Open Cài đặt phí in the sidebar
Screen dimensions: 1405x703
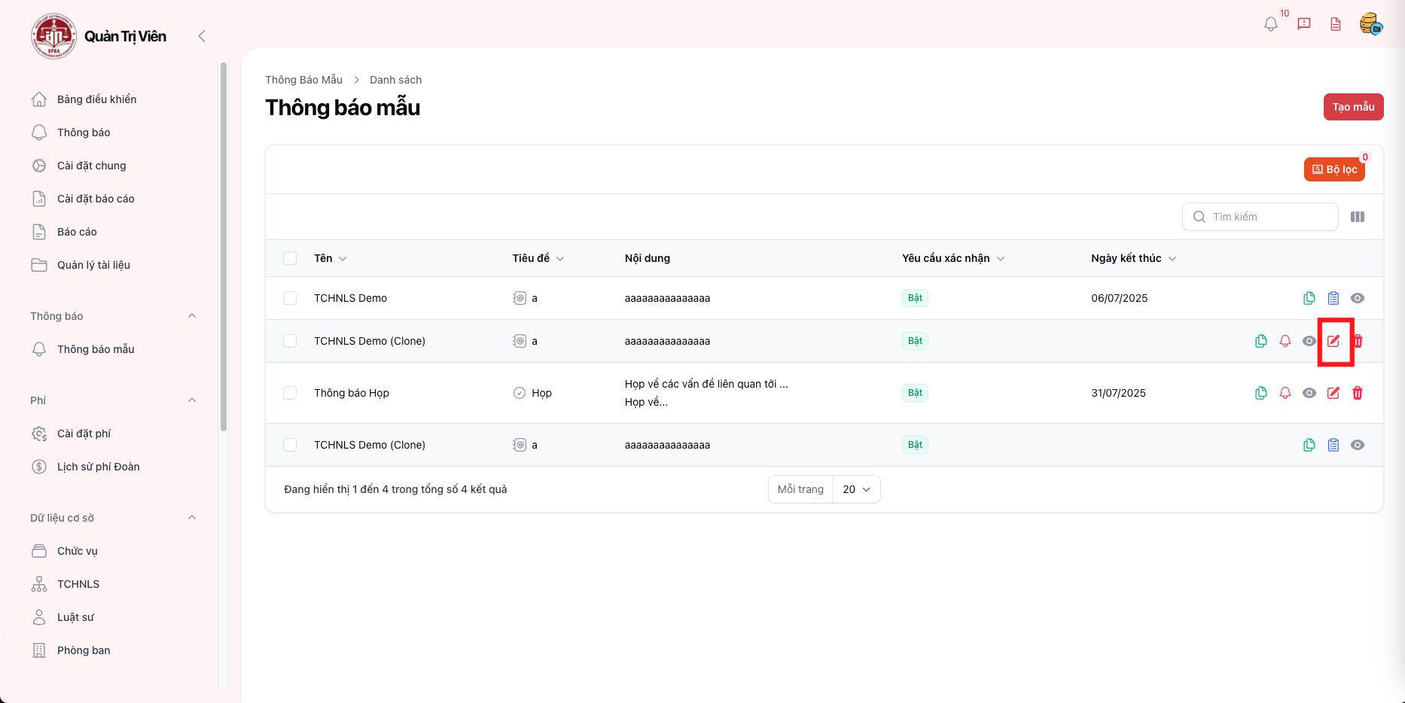84,434
